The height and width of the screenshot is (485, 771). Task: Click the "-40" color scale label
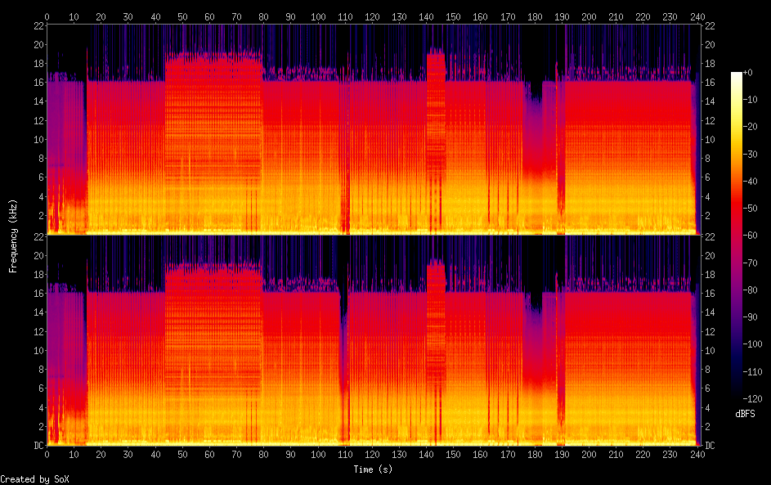[750, 182]
